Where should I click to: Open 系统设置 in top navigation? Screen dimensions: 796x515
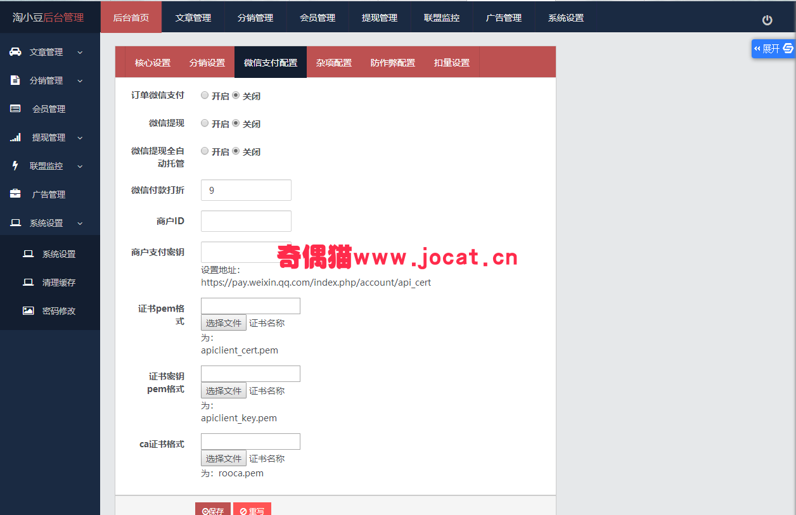pos(566,17)
